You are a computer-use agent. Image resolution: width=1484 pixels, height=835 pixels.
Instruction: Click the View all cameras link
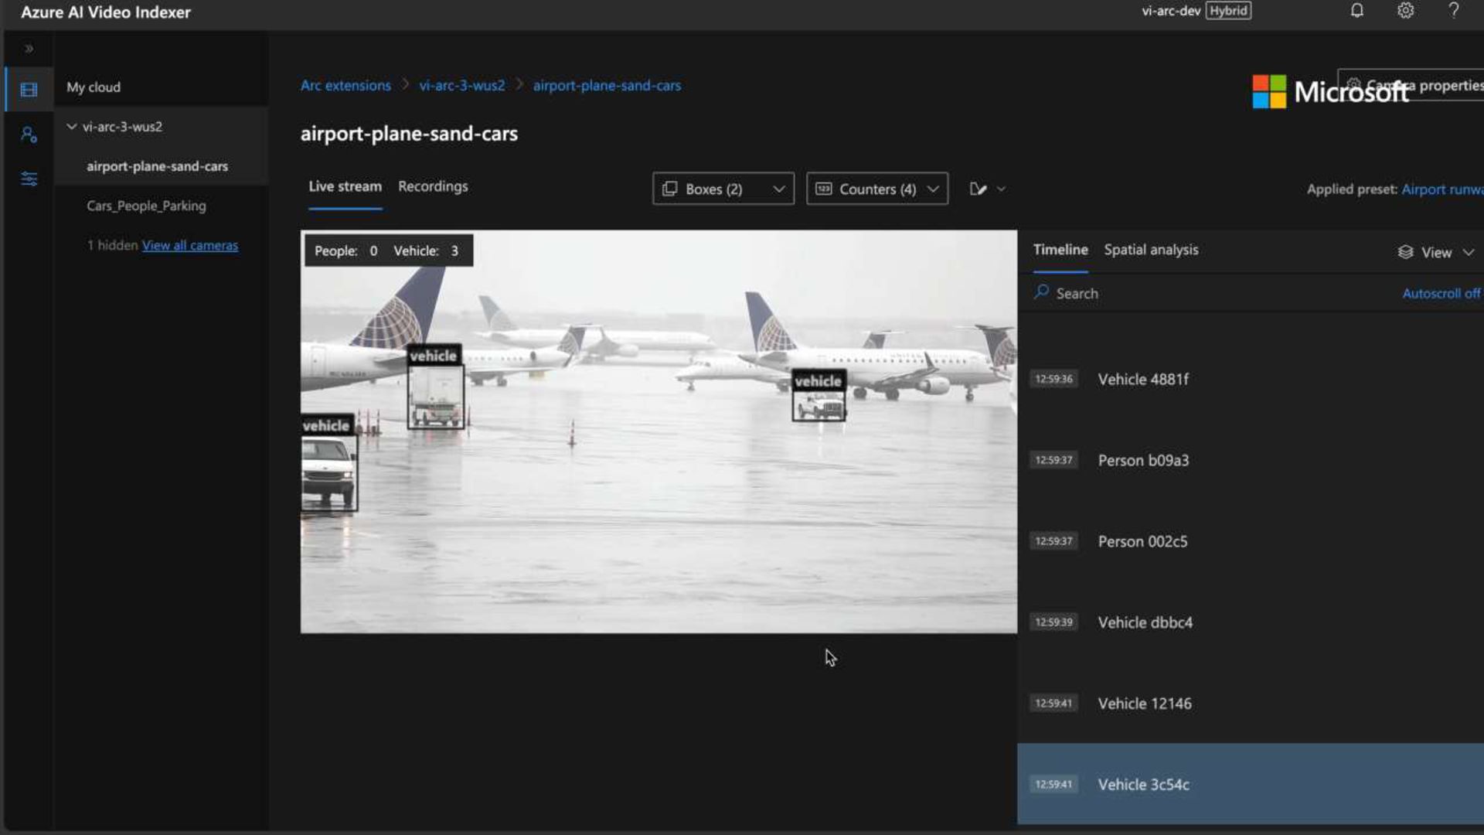point(189,245)
